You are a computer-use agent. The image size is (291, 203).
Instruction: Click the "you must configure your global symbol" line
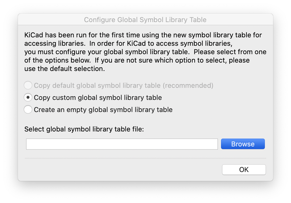(x=145, y=52)
